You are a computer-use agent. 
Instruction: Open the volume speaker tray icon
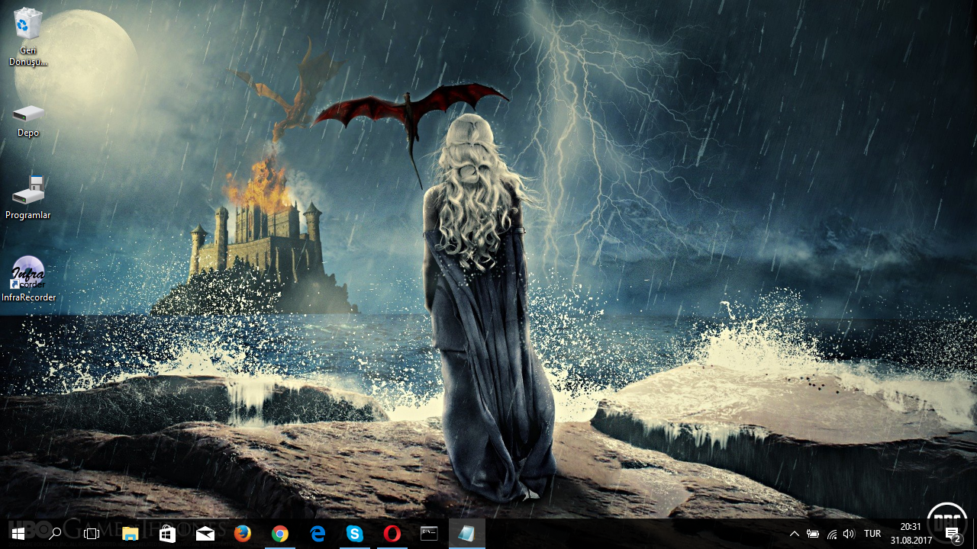[849, 534]
